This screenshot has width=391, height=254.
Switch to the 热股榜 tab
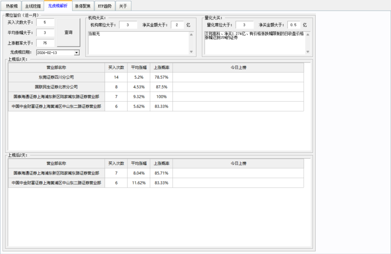11,5
